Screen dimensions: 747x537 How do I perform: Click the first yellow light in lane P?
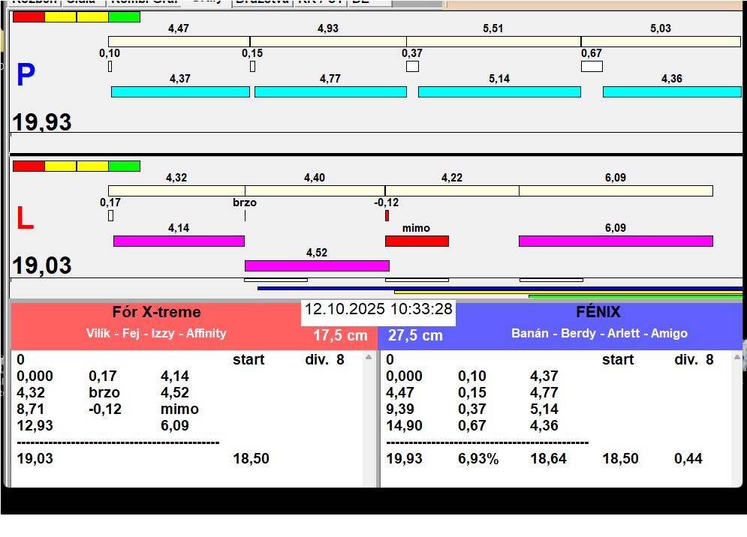(x=60, y=16)
